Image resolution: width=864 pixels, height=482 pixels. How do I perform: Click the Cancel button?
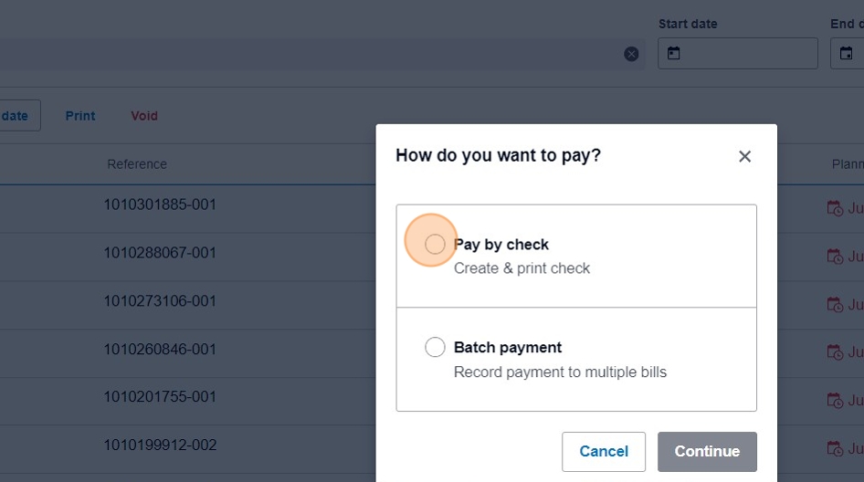(604, 451)
